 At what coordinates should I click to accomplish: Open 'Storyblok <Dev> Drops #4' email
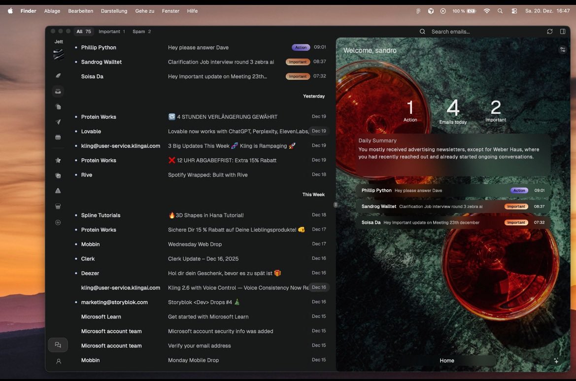pyautogui.click(x=201, y=302)
